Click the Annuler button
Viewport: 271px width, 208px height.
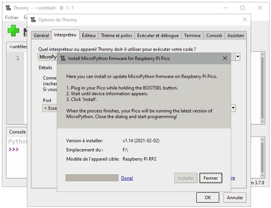click(235, 198)
